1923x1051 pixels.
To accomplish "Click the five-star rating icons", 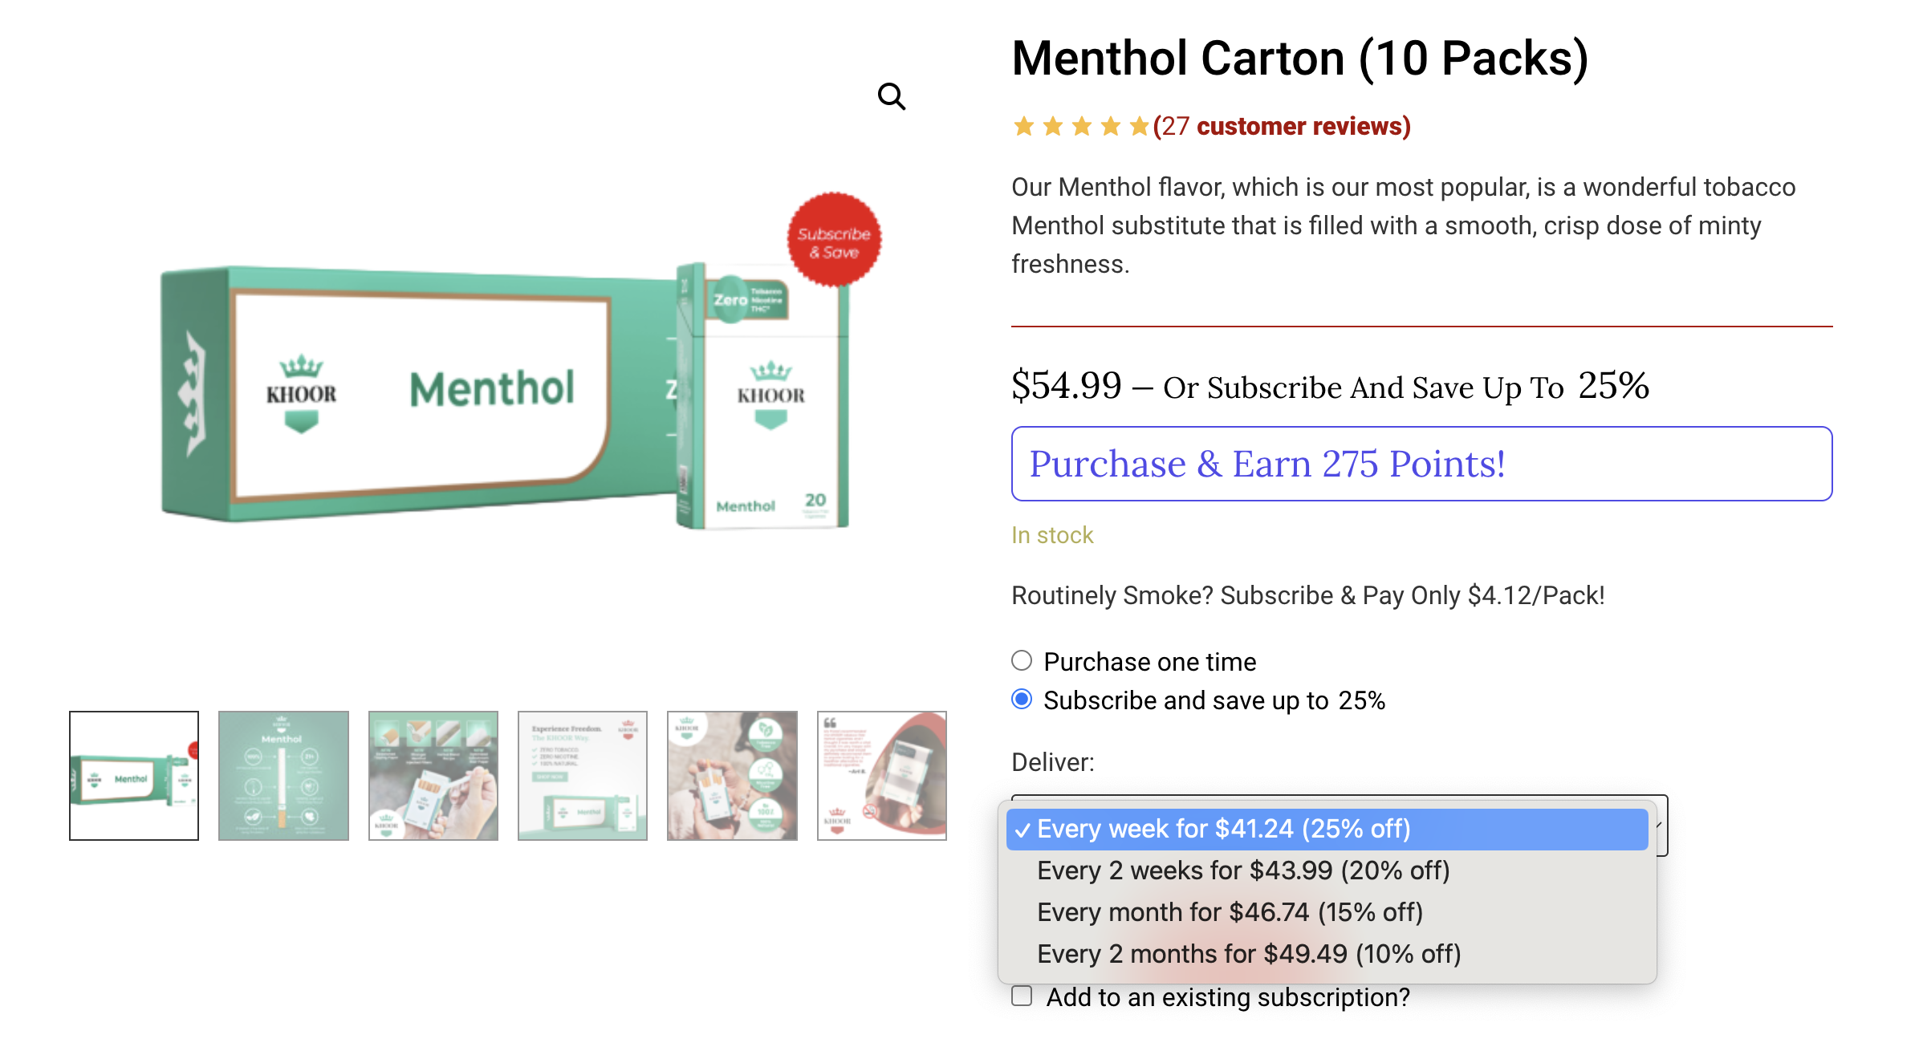I will (1080, 127).
